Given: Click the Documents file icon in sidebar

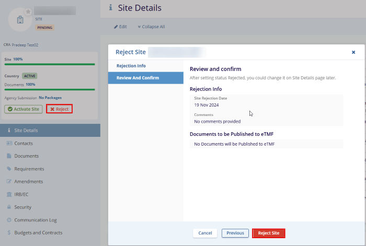Looking at the screenshot, I should coord(9,156).
